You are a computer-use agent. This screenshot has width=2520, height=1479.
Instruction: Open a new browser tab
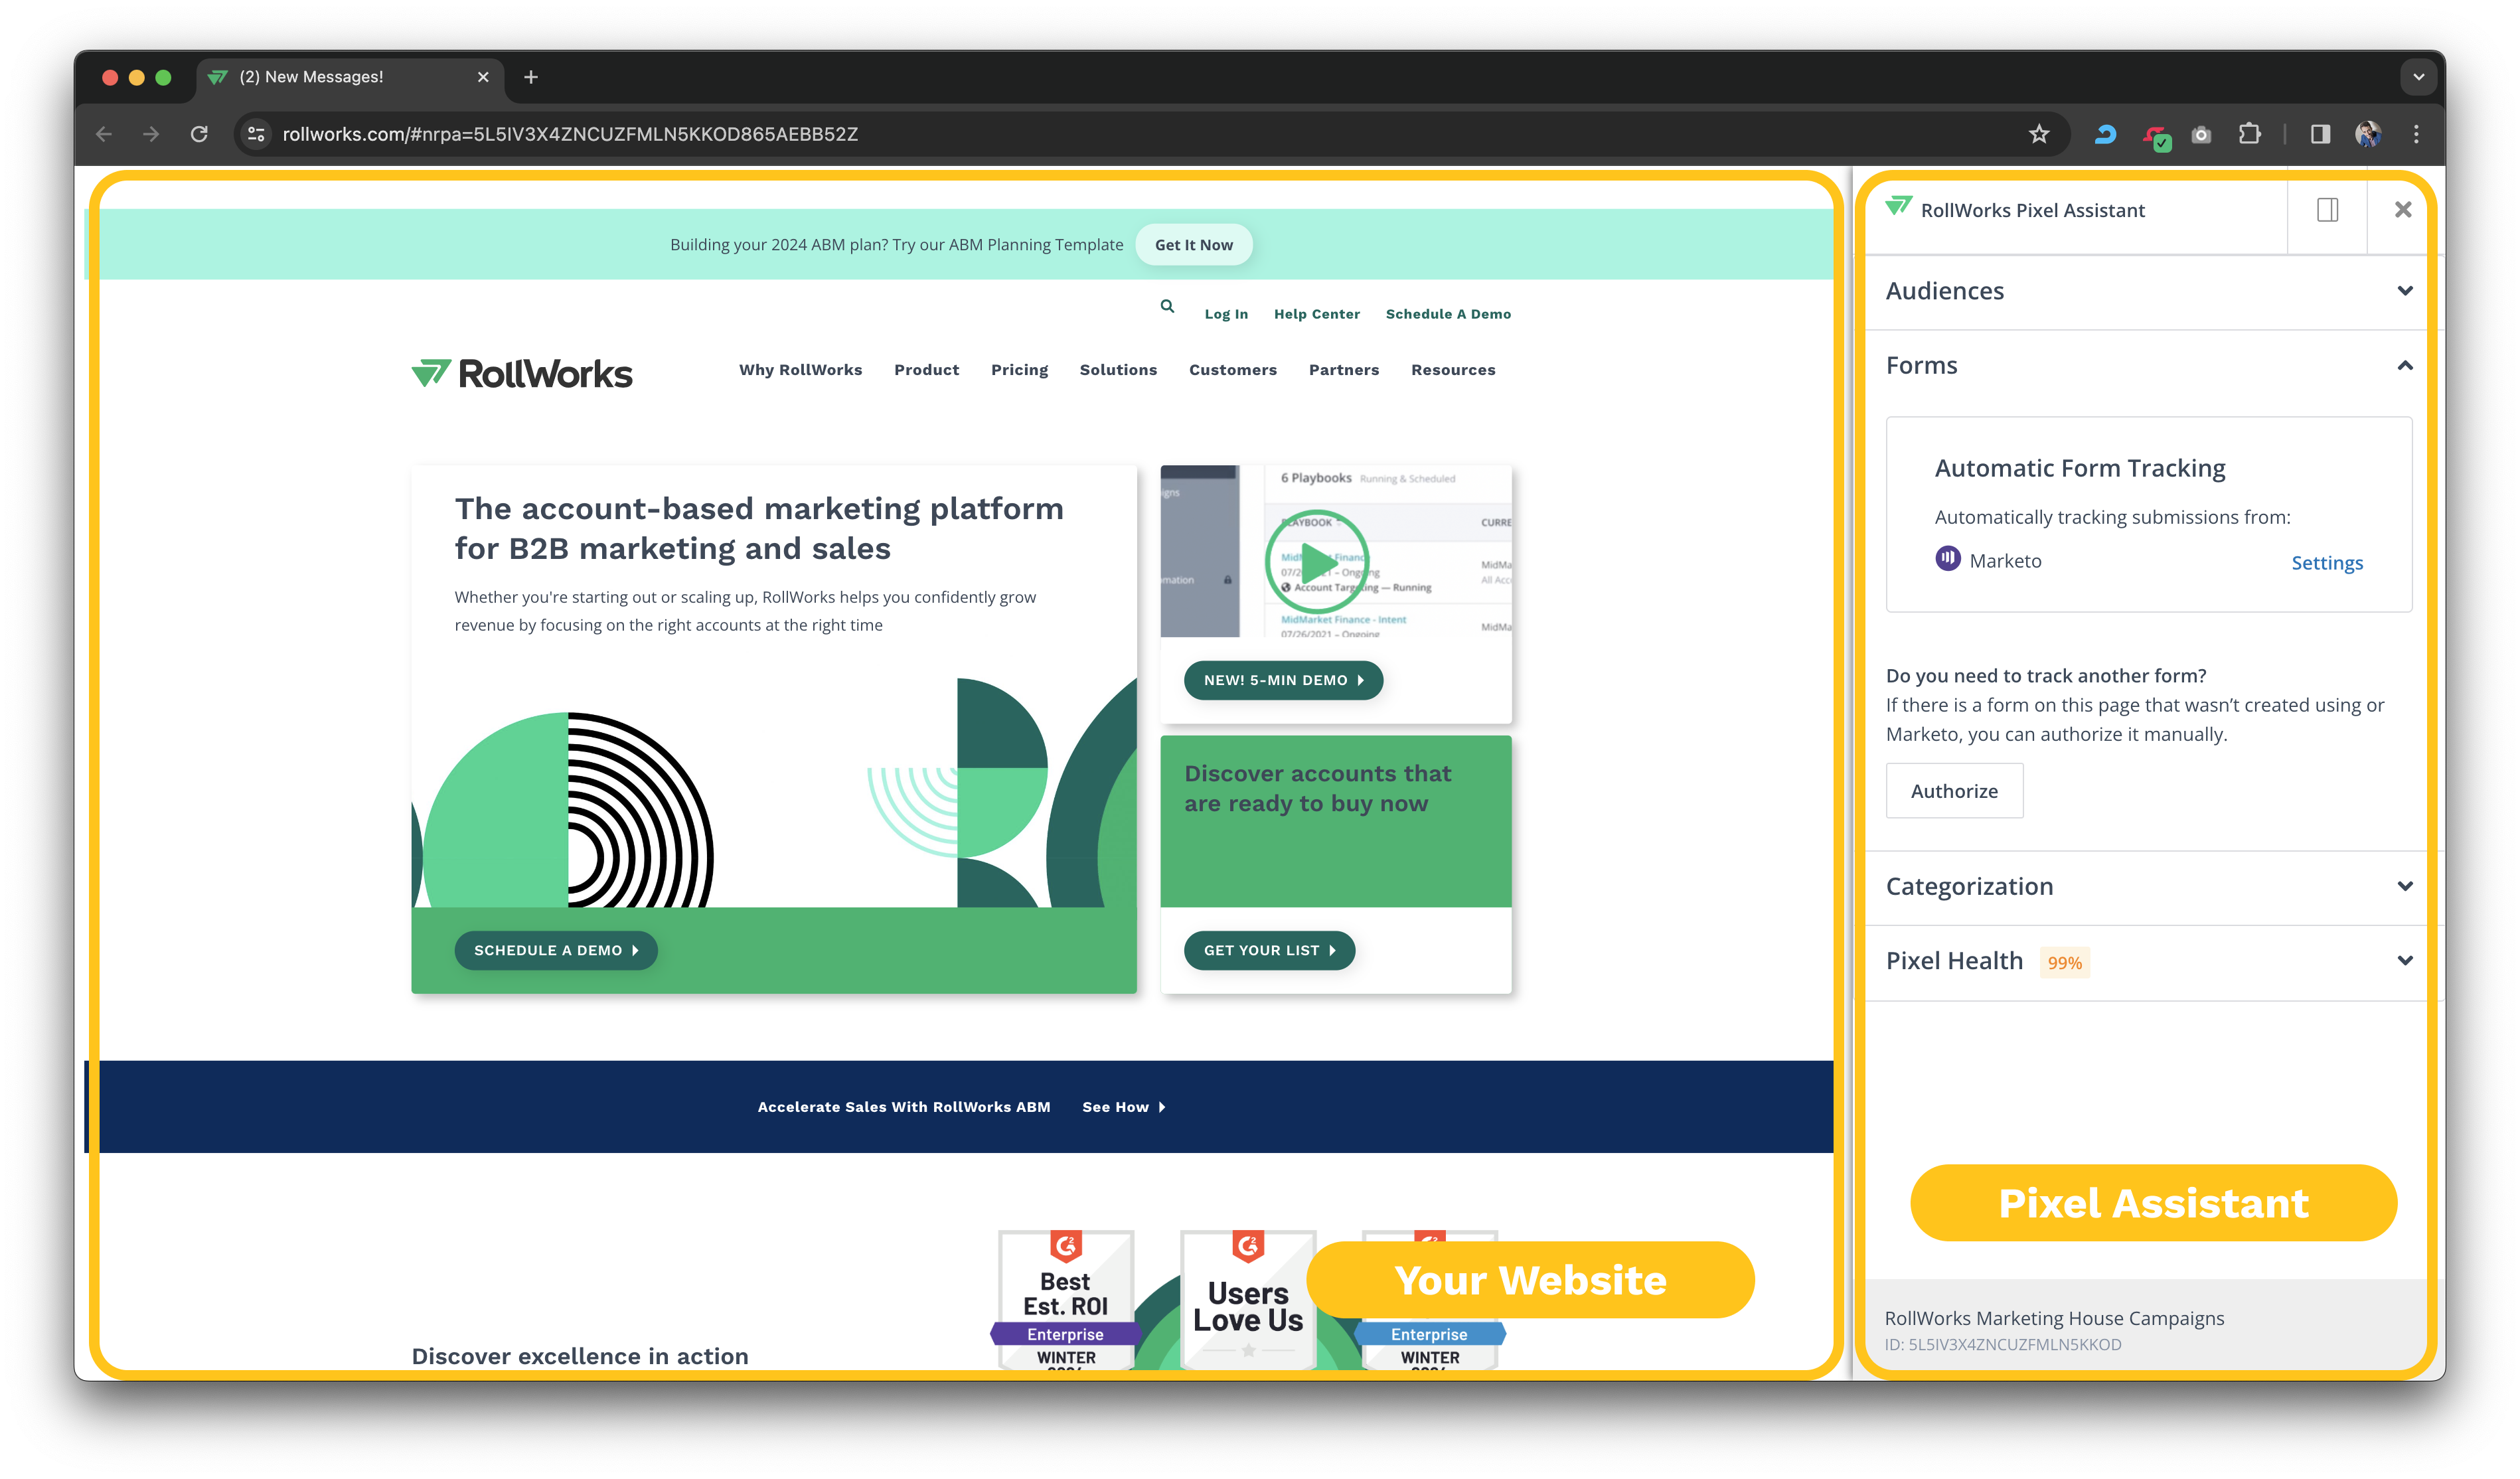[531, 77]
